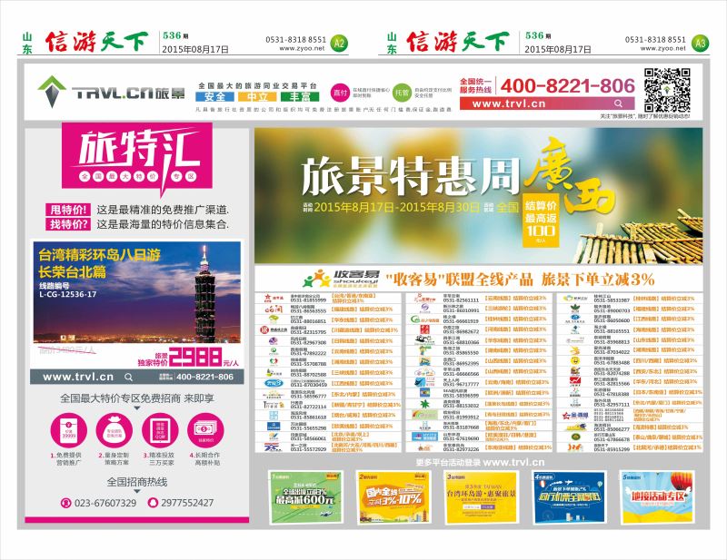The width and height of the screenshot is (727, 560).
Task: Click the 信游天下 masthead on page A3
Action: click(458, 41)
